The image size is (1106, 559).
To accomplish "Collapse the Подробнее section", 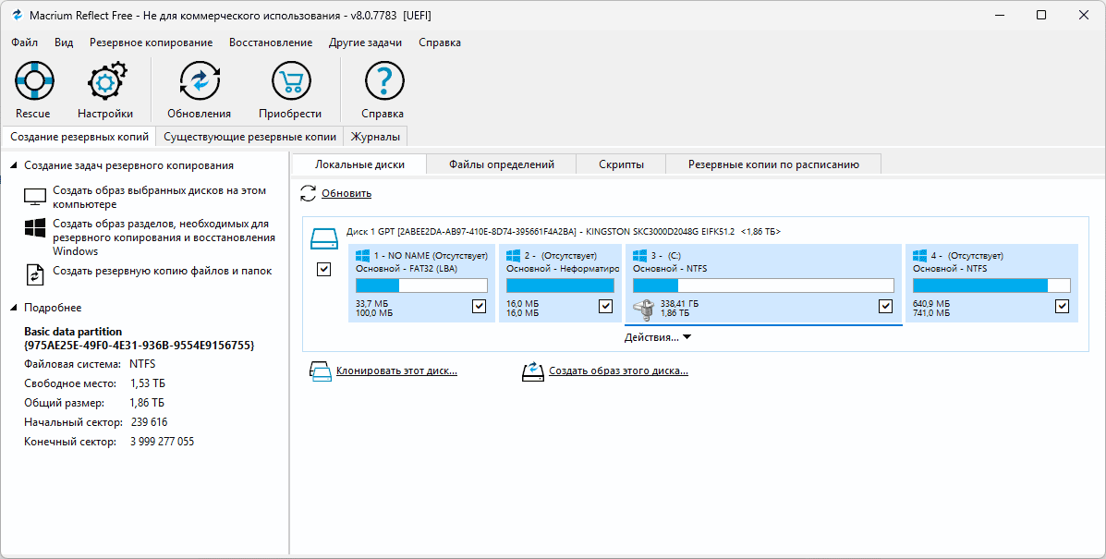I will point(14,308).
